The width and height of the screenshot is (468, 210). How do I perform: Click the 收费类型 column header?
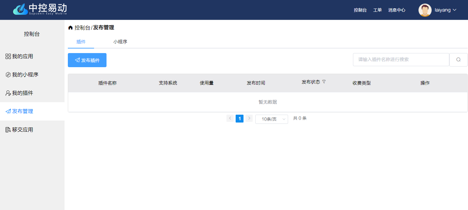362,83
